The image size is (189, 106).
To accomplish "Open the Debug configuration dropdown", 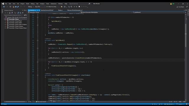I will (31, 7).
